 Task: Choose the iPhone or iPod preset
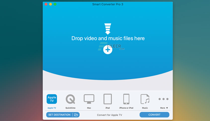click(x=126, y=99)
